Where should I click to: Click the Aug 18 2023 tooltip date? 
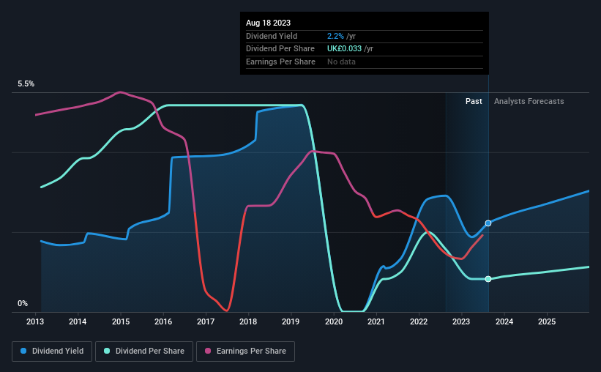[x=269, y=23]
